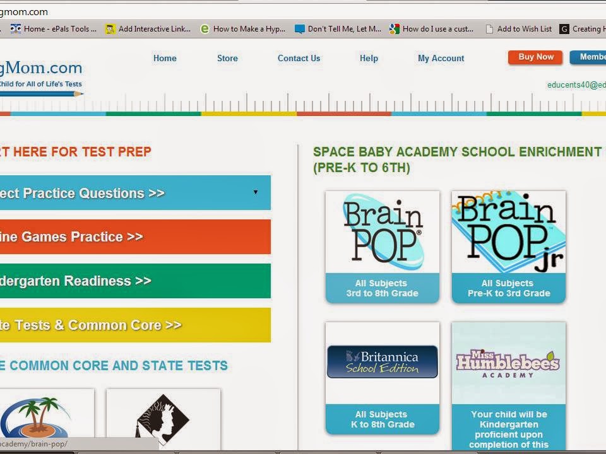Click the How to Make a Hyp bookmark favicon

[x=205, y=29]
